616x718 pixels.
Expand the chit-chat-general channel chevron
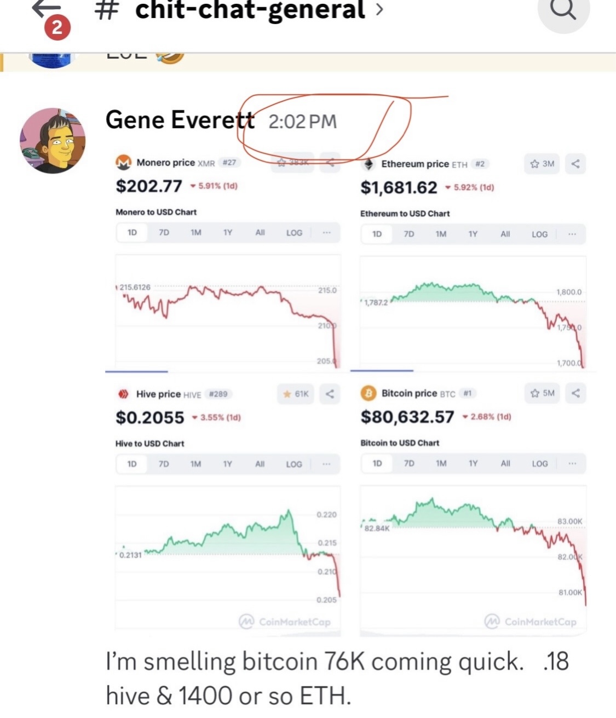(x=379, y=9)
